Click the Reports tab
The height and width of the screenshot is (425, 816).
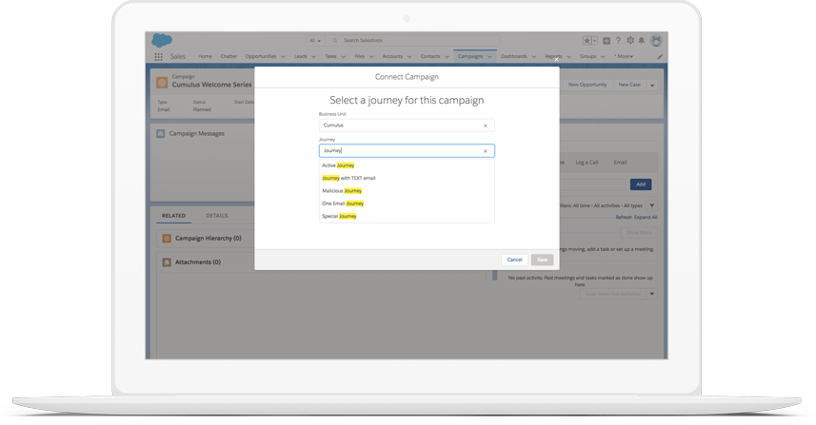pyautogui.click(x=553, y=56)
